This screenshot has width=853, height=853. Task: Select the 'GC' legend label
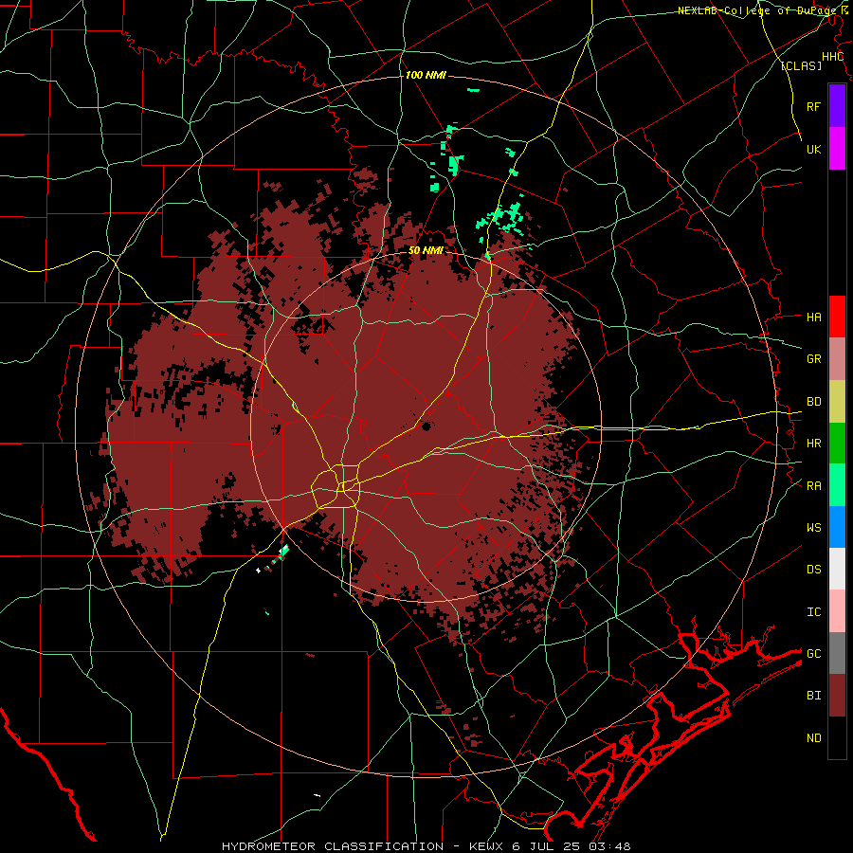pos(813,654)
